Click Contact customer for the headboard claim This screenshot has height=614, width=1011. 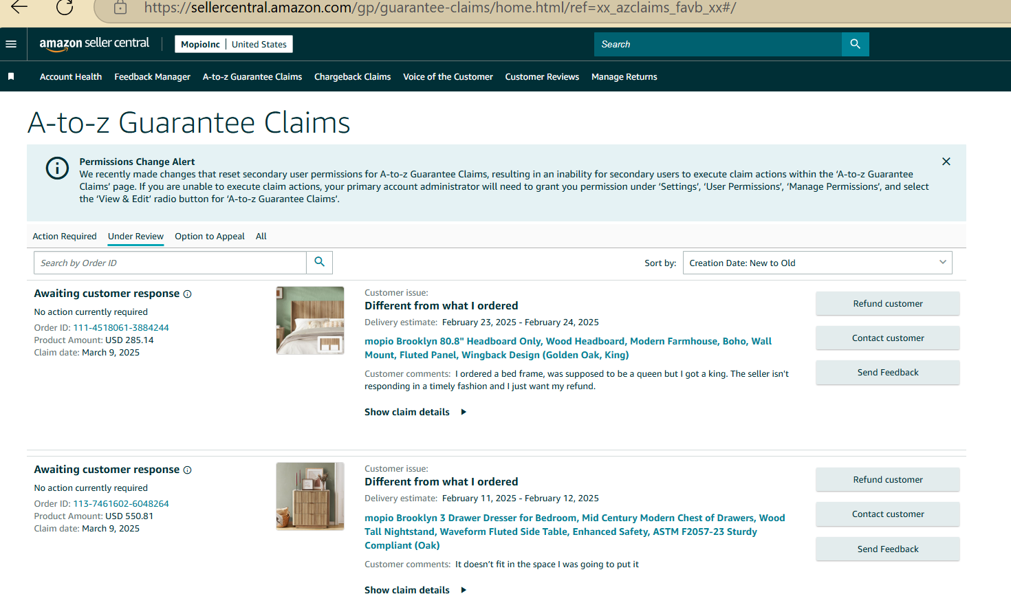coord(888,338)
